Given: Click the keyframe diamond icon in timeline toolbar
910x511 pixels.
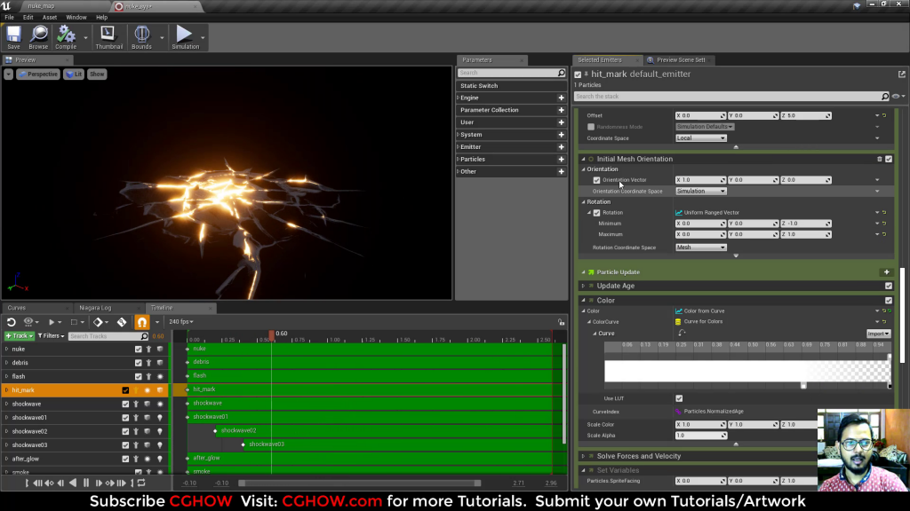Looking at the screenshot, I should point(99,322).
